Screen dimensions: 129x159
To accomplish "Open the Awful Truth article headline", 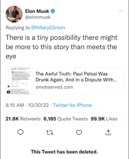I will pyautogui.click(x=76, y=77).
